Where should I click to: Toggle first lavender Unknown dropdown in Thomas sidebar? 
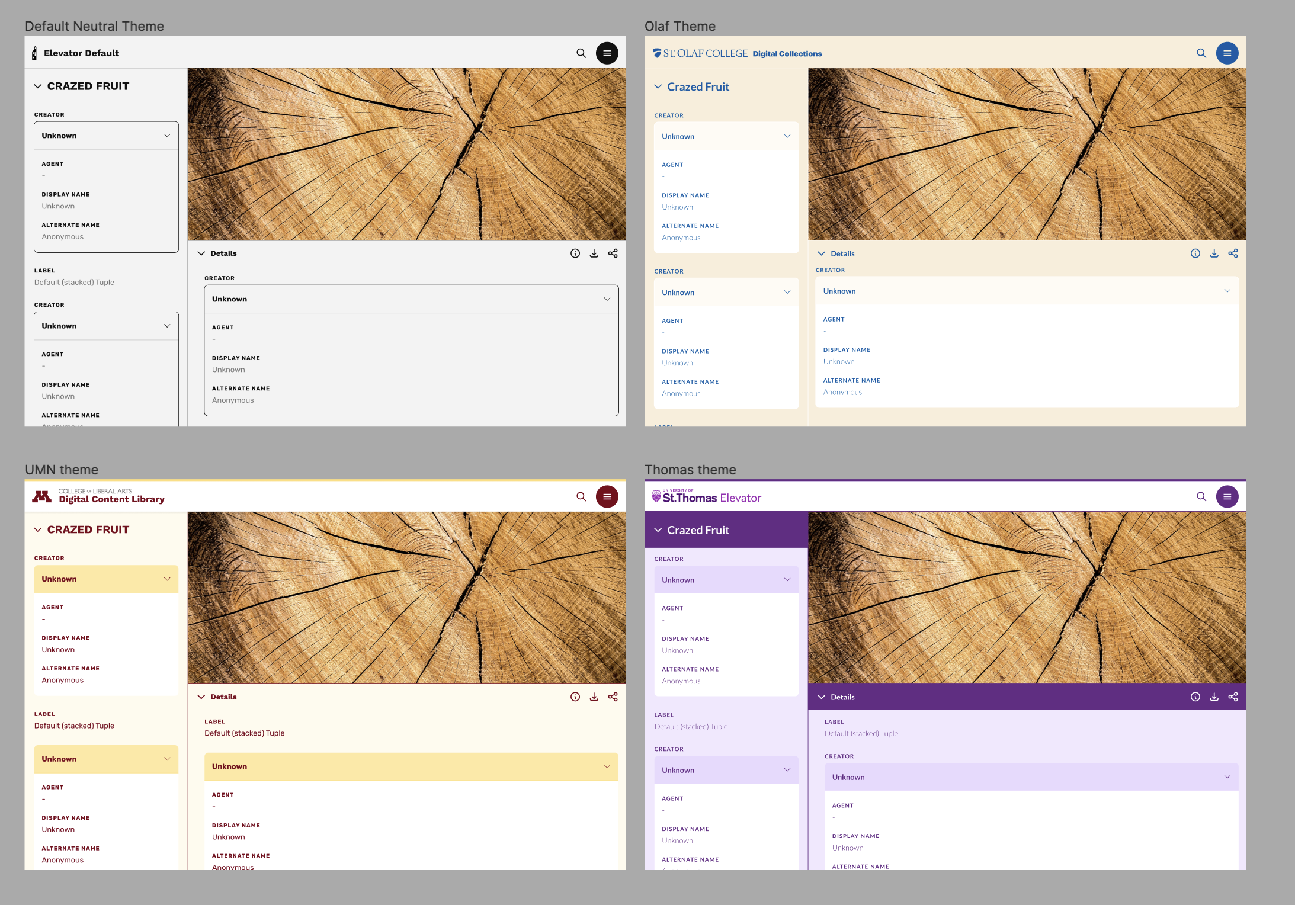click(727, 580)
